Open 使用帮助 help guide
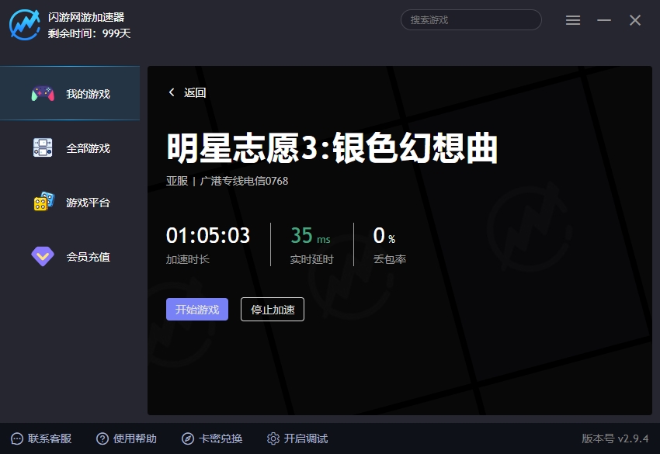 tap(126, 438)
